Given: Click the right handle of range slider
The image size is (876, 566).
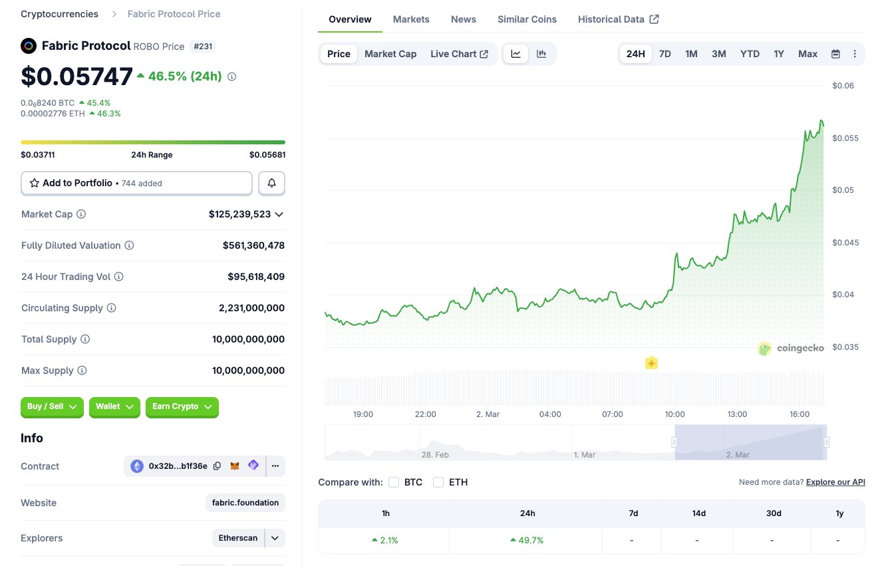Looking at the screenshot, I should tap(827, 442).
